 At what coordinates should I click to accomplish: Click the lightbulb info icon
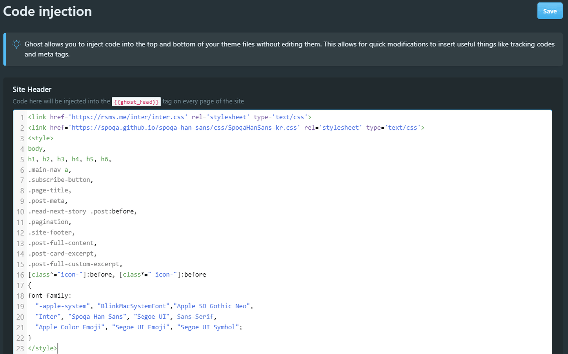click(x=16, y=44)
